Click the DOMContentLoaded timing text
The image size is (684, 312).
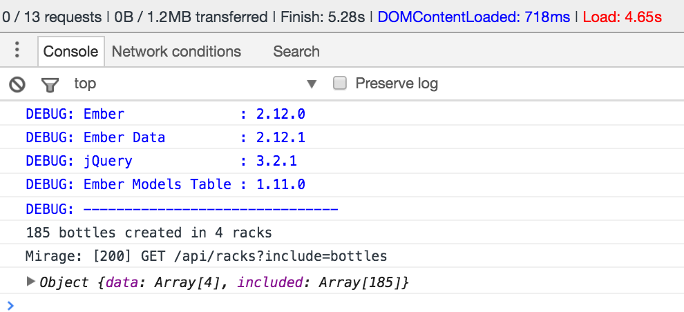pyautogui.click(x=474, y=17)
